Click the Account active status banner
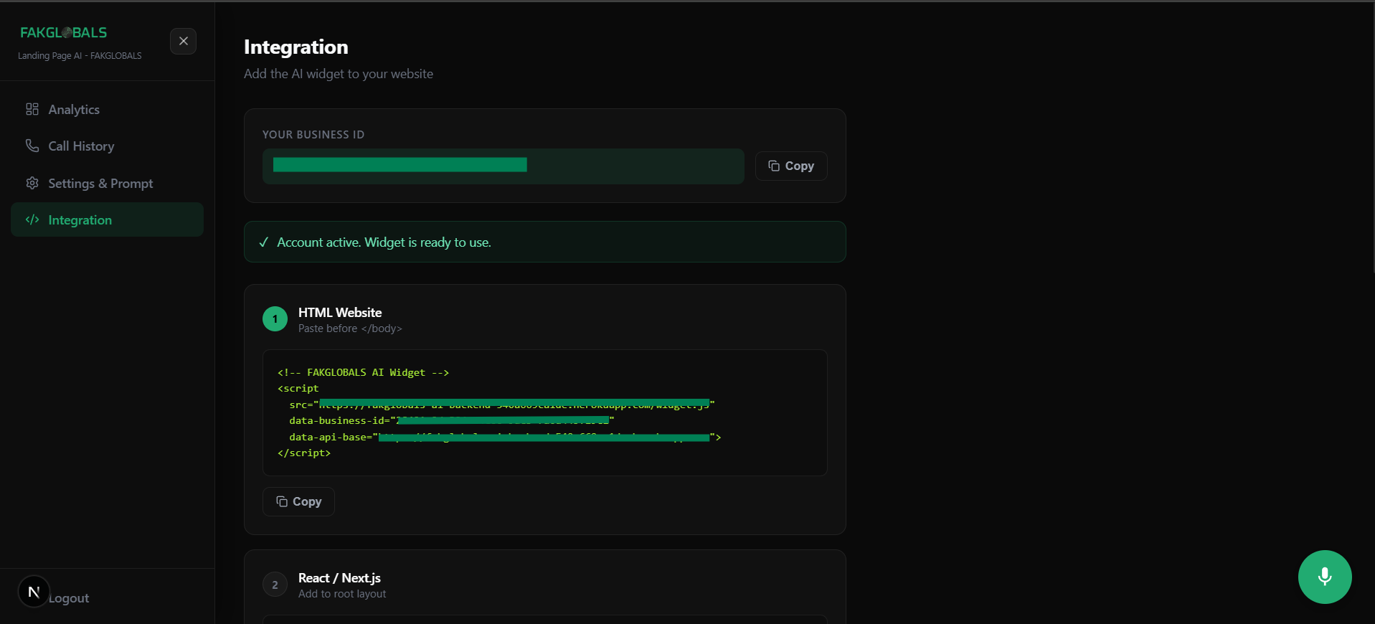Screen dimensions: 1375x624 click(x=545, y=242)
